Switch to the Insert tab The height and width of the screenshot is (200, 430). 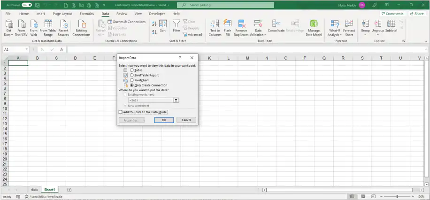[40, 14]
